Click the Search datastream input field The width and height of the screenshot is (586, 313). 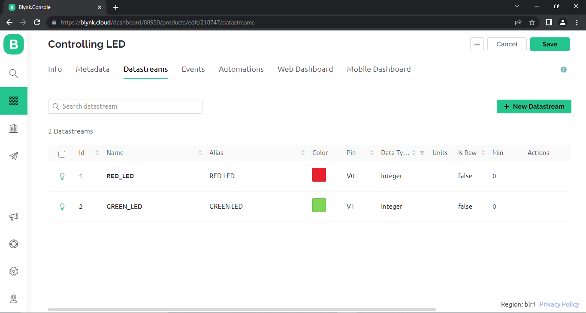125,106
